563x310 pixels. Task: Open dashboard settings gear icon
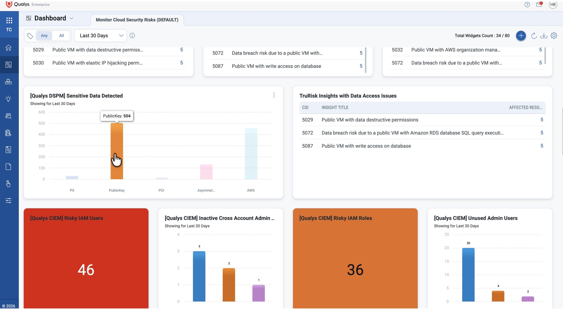tap(554, 36)
